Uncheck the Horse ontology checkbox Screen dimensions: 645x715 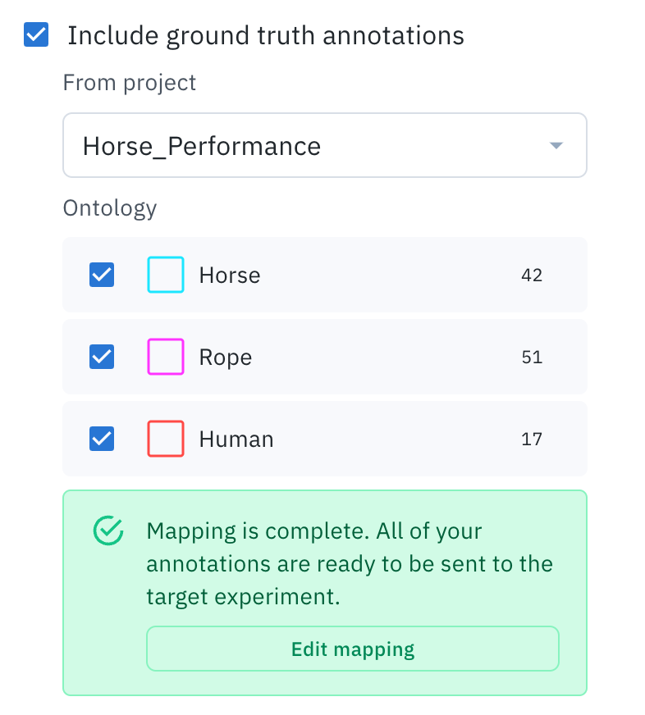(102, 275)
